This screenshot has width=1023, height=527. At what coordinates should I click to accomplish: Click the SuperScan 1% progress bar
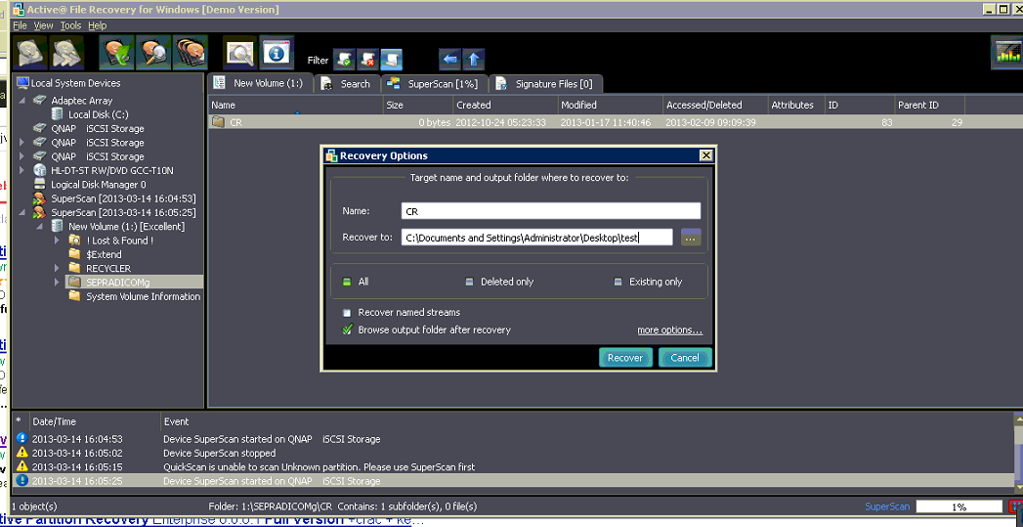tap(959, 506)
